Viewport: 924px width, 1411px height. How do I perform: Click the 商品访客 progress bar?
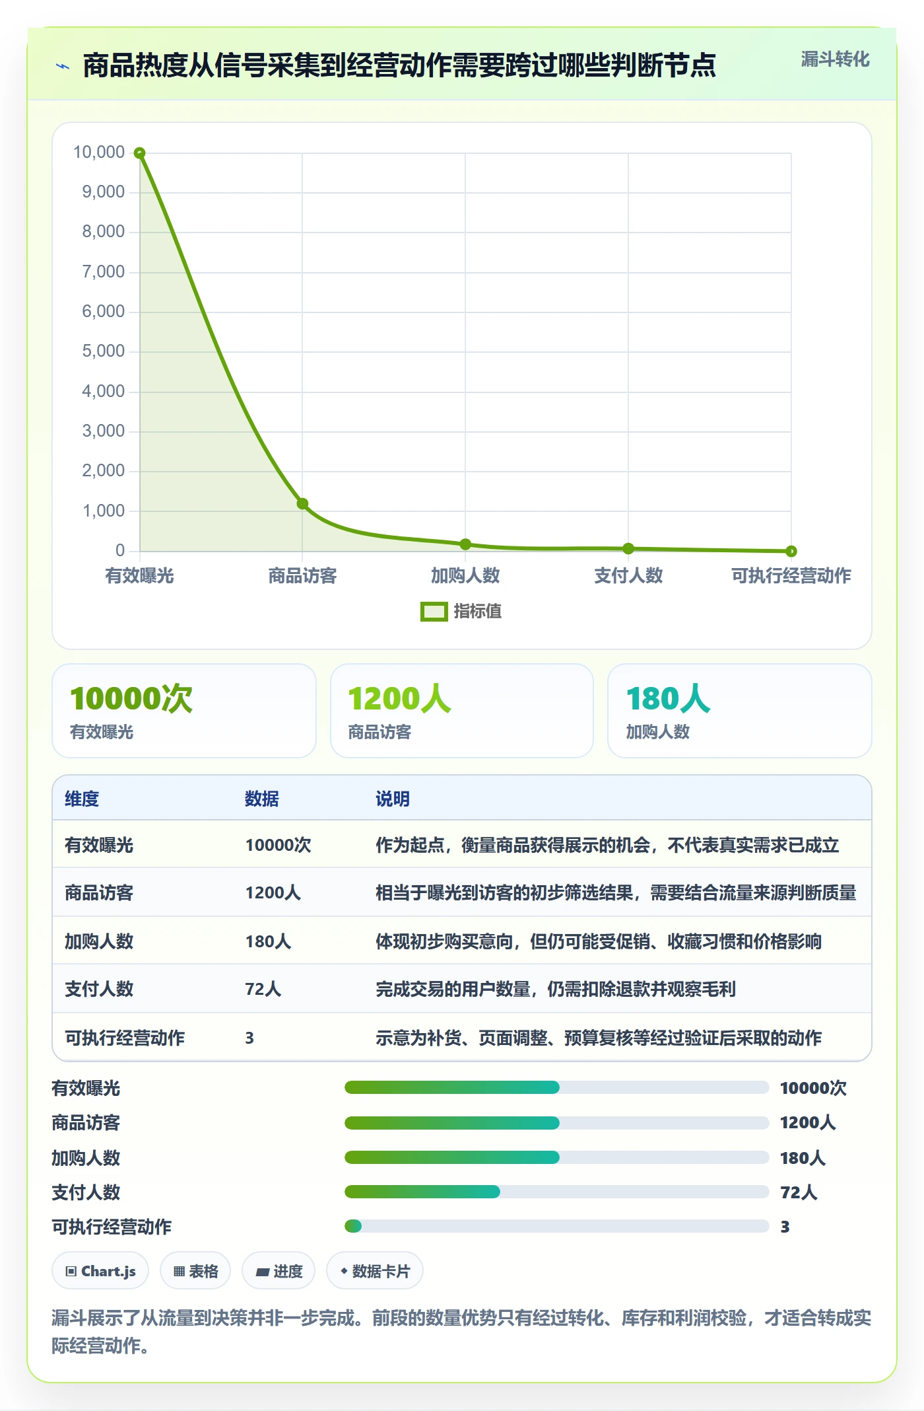pyautogui.click(x=557, y=1122)
